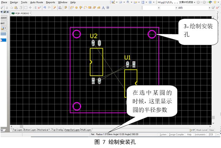The height and width of the screenshot is (148, 221).
Task: Choose the Move Selection cross tool
Action: point(30,8)
